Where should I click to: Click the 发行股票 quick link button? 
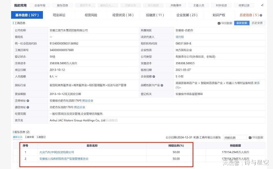153,5
